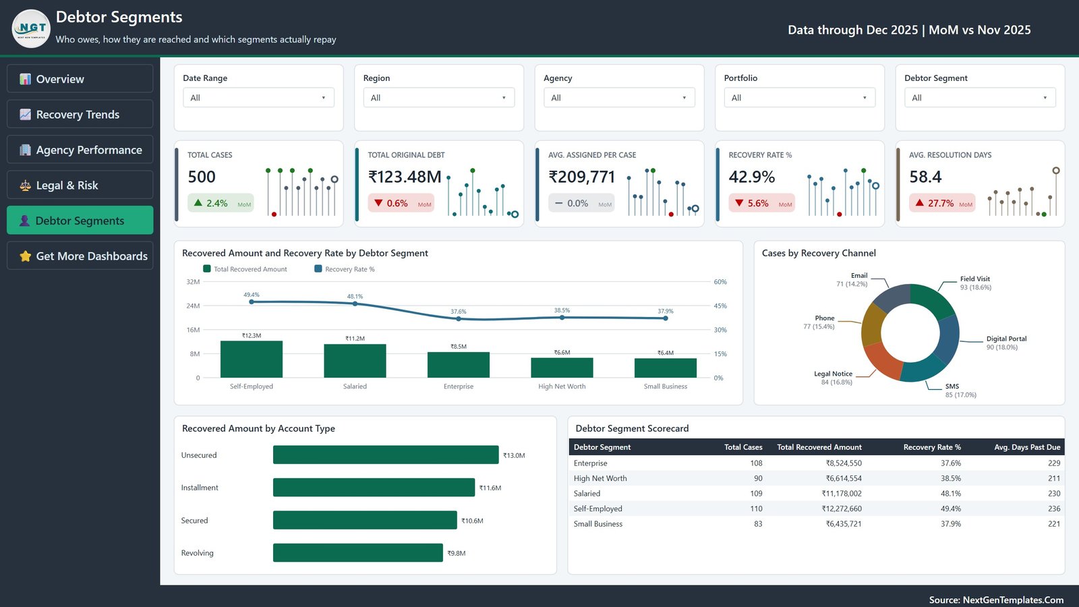The width and height of the screenshot is (1079, 607).
Task: Click the ₹123.48M total original debt value
Action: tap(405, 177)
